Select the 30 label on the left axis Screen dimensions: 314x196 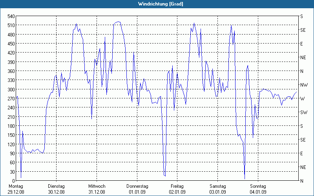click(x=12, y=172)
